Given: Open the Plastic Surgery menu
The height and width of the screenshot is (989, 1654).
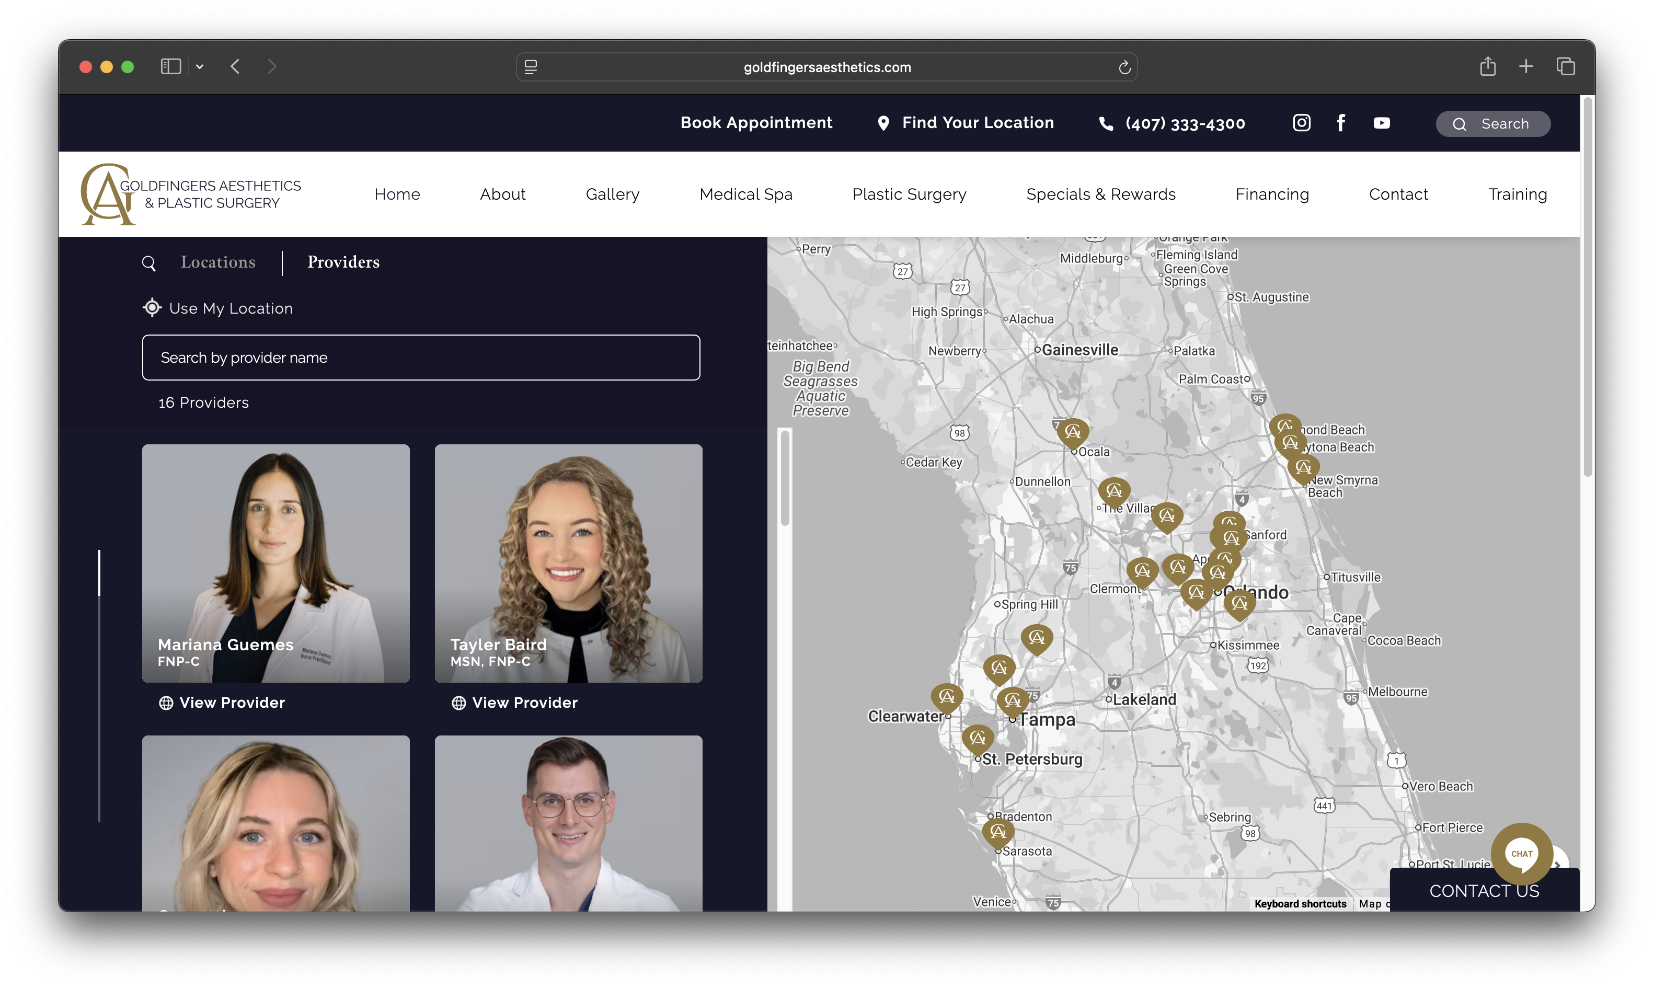Looking at the screenshot, I should click(909, 194).
